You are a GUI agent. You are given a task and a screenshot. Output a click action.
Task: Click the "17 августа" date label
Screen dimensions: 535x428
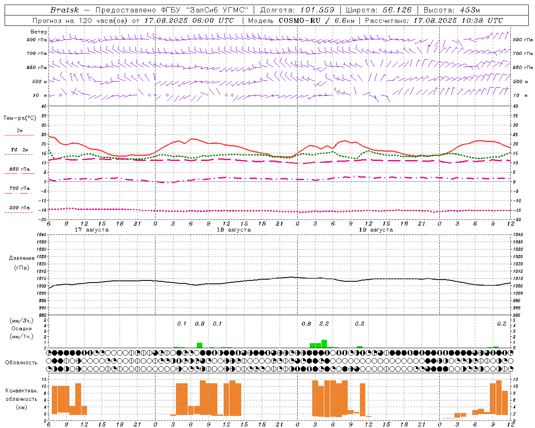click(92, 230)
